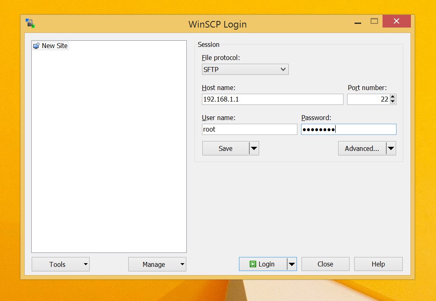Open the File protocol SFTP dropdown
The image size is (436, 301).
[245, 69]
